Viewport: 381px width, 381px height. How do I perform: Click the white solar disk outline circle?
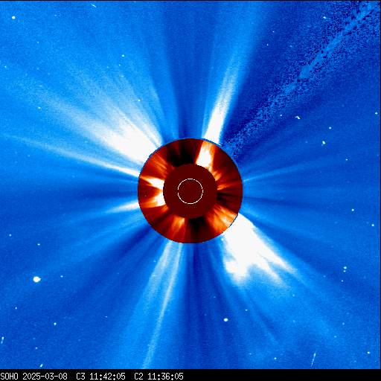pyautogui.click(x=190, y=191)
